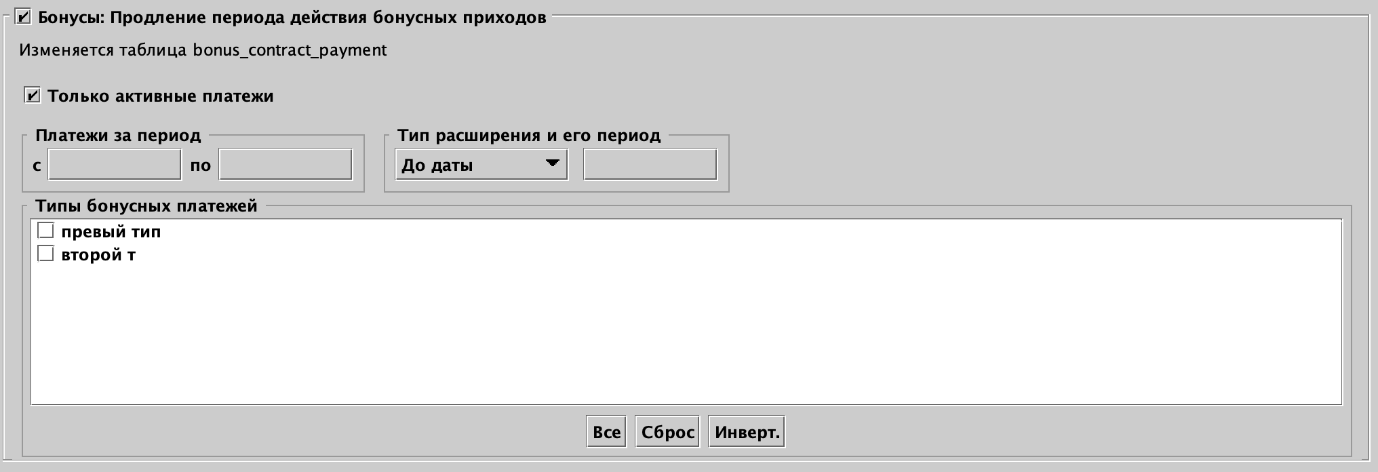The width and height of the screenshot is (1378, 472).
Task: Click the "по" end date input field
Action: (x=284, y=163)
